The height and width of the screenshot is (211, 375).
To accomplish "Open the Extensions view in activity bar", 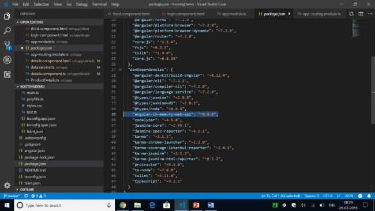I will coord(7,74).
